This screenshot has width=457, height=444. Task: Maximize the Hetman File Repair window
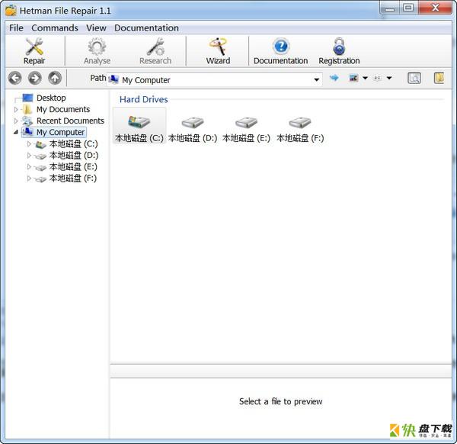pos(408,8)
